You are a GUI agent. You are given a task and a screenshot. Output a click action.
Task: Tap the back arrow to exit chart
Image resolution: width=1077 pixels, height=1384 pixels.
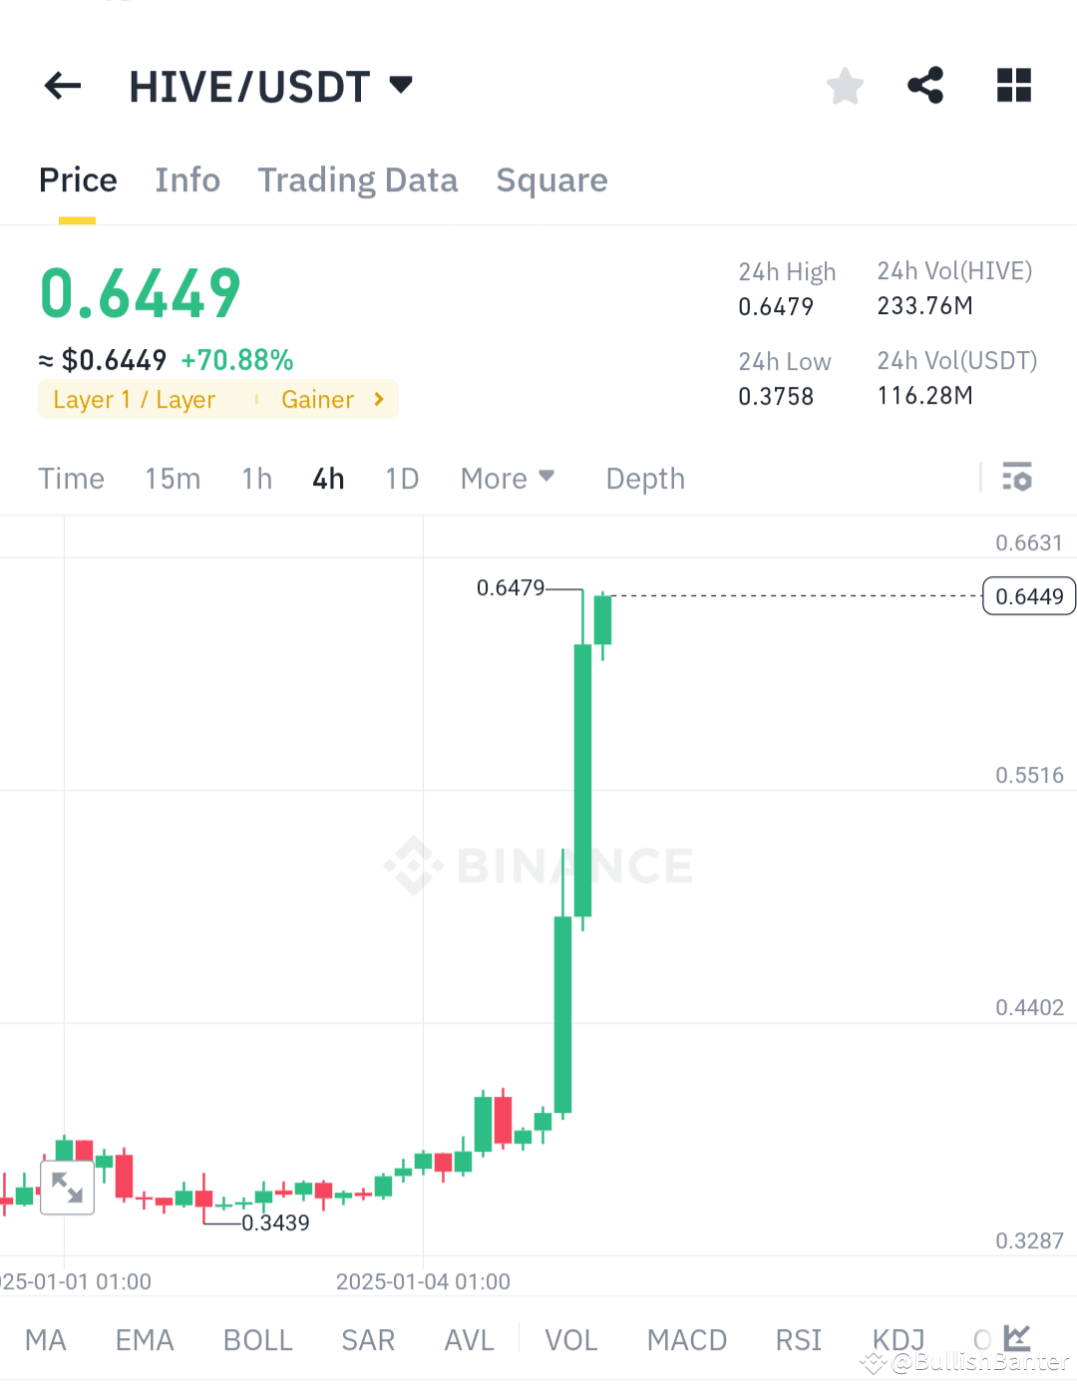coord(62,86)
